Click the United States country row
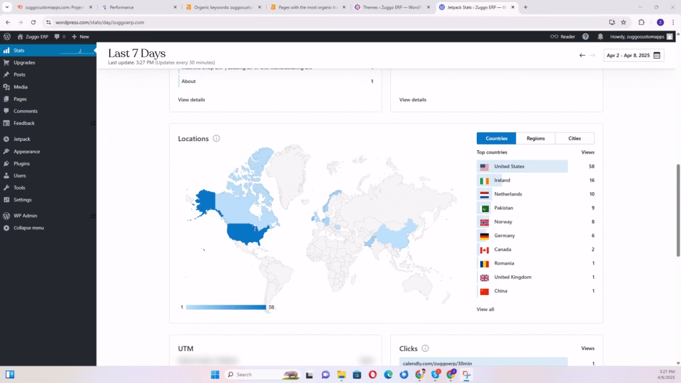The width and height of the screenshot is (681, 383). tap(535, 166)
